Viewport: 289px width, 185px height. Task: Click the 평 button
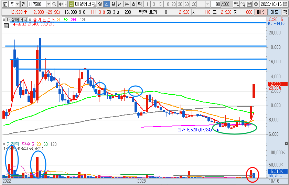click(285, 12)
